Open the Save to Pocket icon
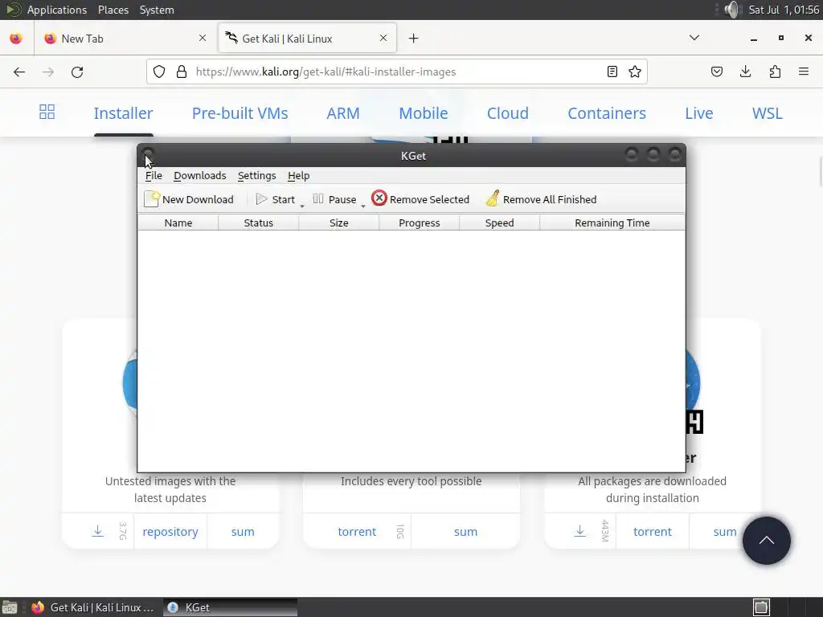Viewport: 823px width, 617px height. (x=716, y=72)
